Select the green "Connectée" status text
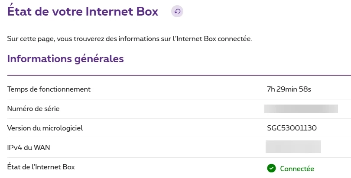 (297, 168)
